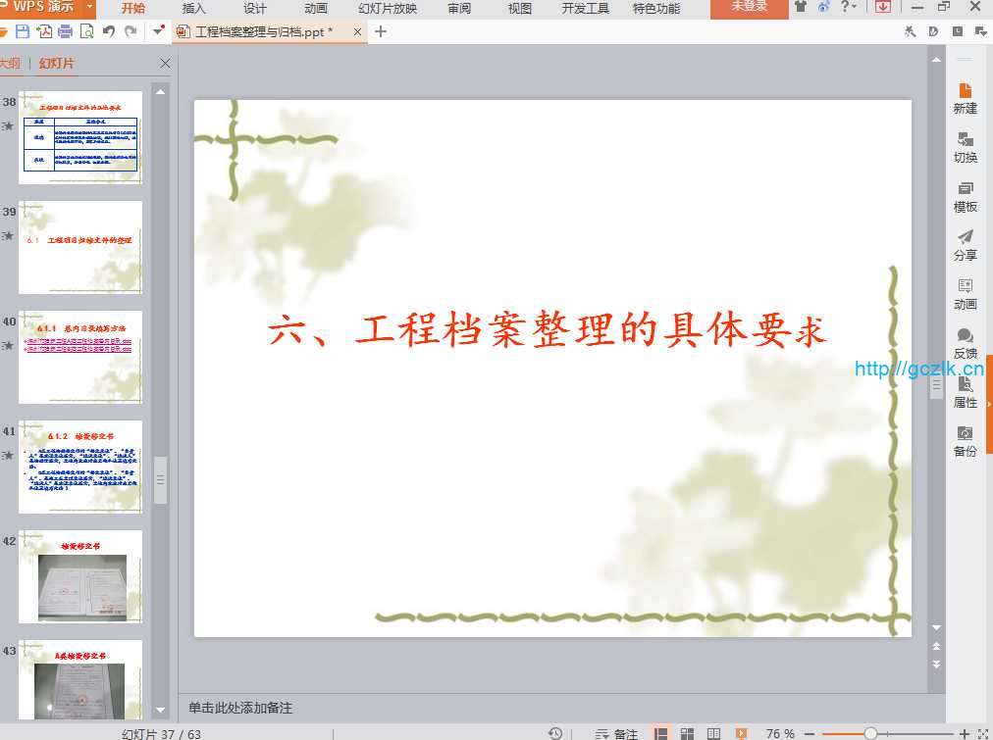
Task: Click the Save icon in quick toolbar
Action: 24,31
